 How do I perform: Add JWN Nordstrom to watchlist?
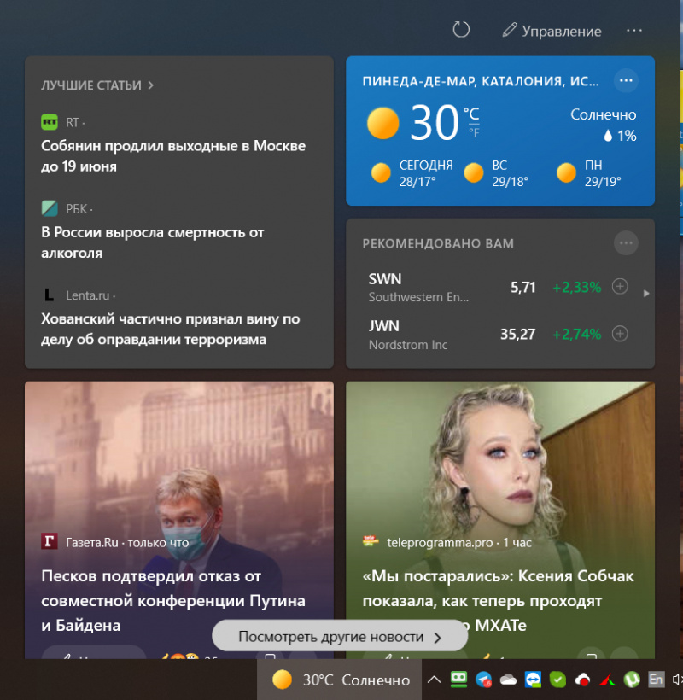point(621,334)
